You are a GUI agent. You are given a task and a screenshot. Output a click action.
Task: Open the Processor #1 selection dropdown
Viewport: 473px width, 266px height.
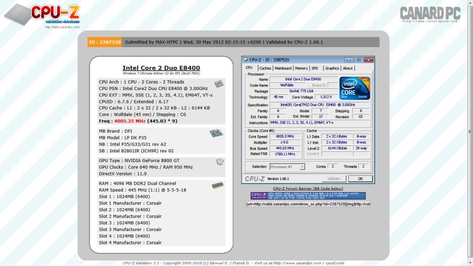(287, 167)
